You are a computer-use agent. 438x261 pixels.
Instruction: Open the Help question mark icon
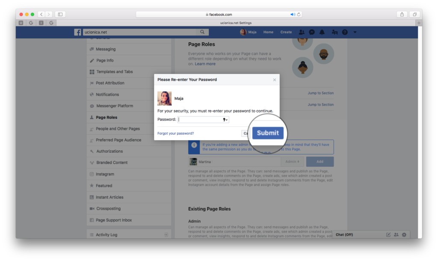pos(345,32)
